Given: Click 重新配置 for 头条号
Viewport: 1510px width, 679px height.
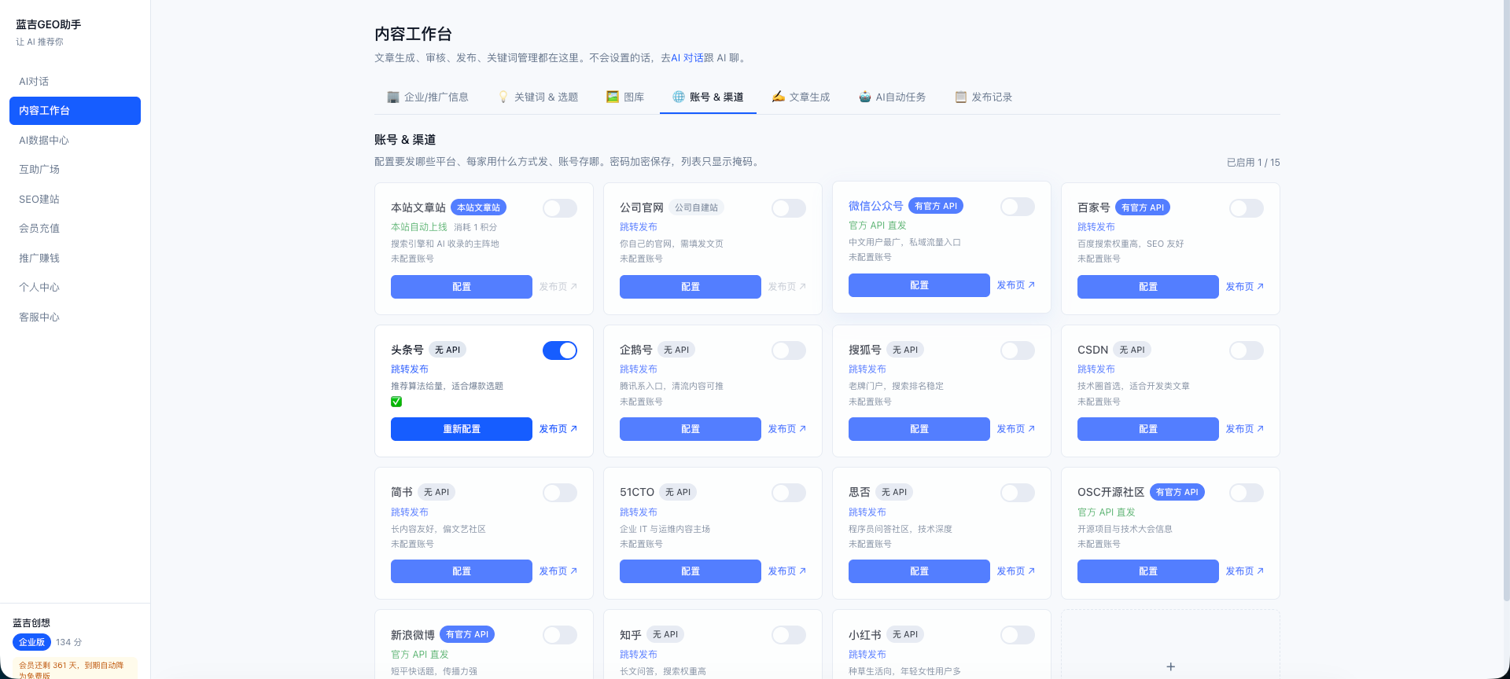Looking at the screenshot, I should (462, 429).
